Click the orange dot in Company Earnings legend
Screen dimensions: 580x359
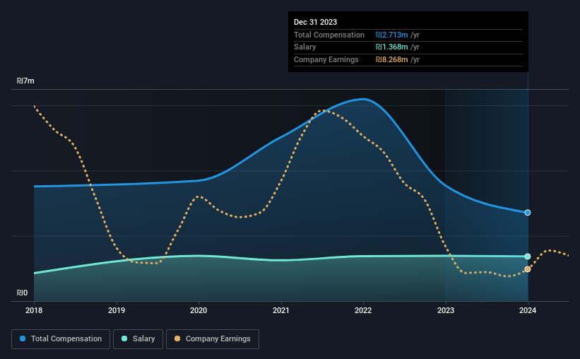pos(177,339)
